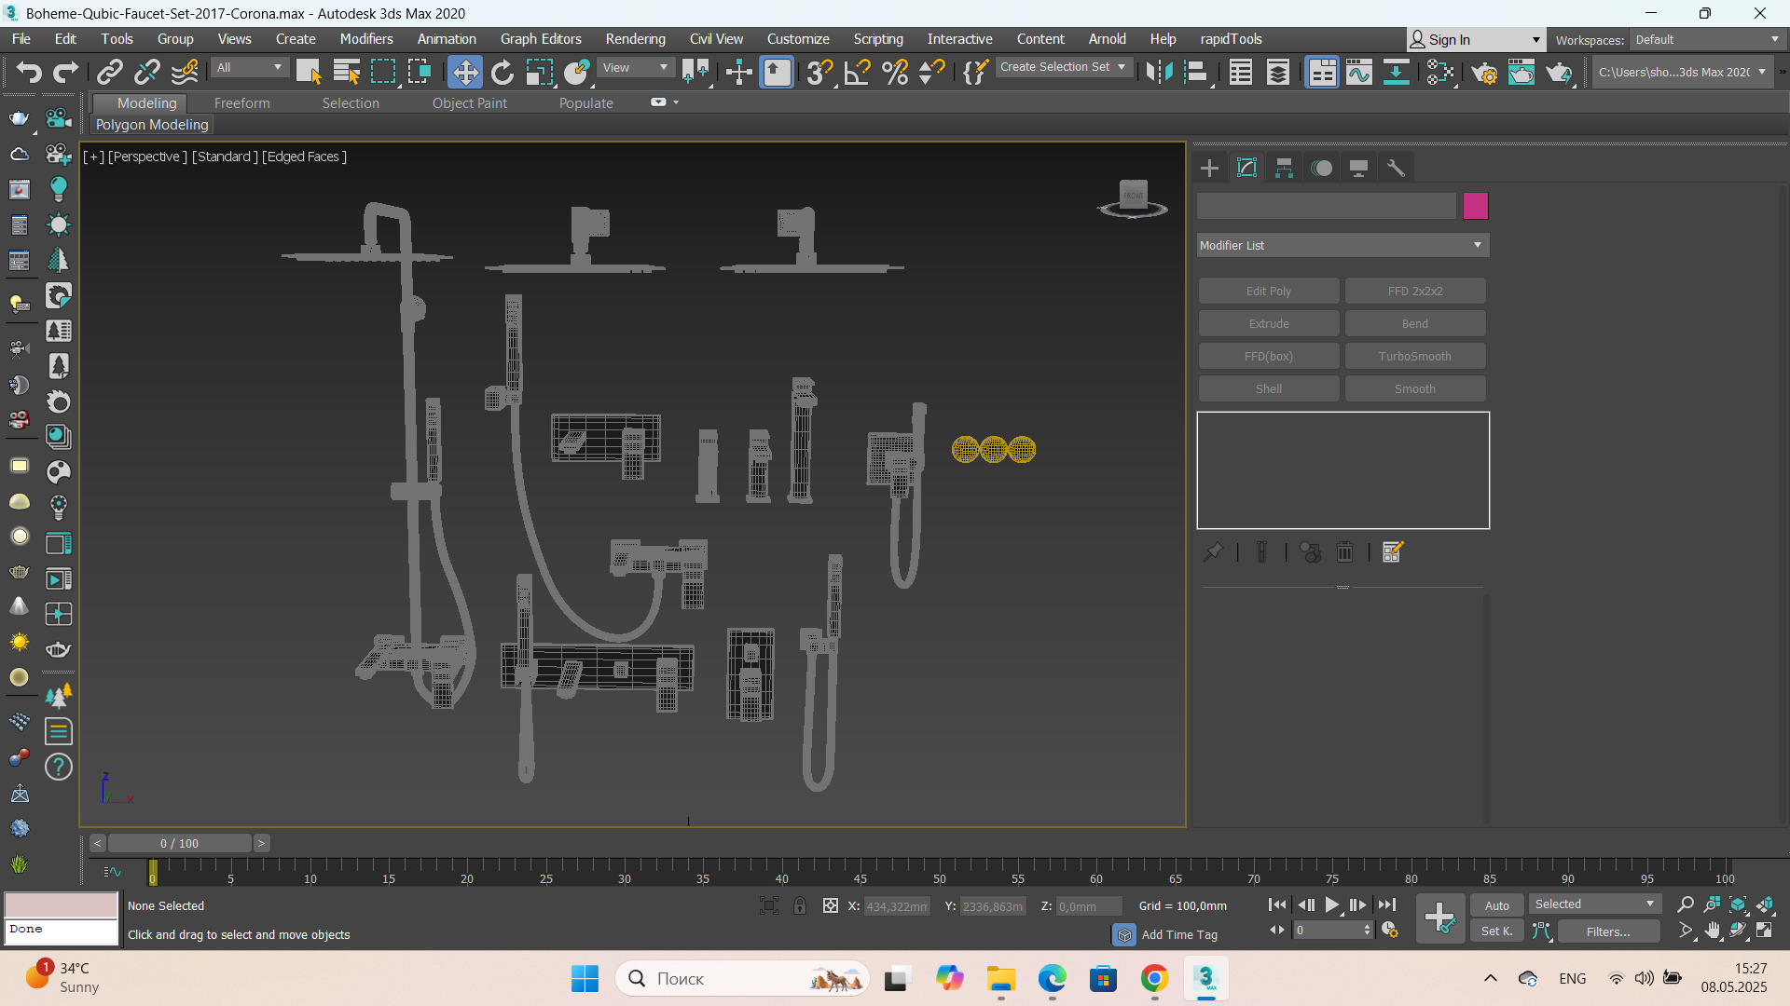The width and height of the screenshot is (1790, 1006).
Task: Activate the Select Object tool
Action: point(309,72)
